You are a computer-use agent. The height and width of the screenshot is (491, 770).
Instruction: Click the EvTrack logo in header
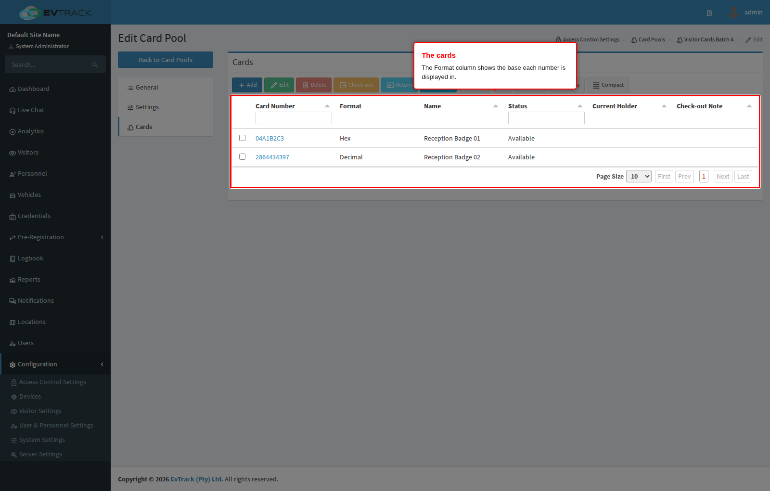[x=55, y=13]
